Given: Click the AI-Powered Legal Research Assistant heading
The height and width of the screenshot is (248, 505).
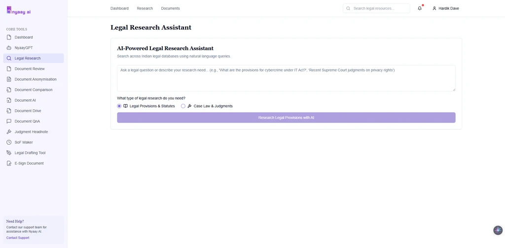Looking at the screenshot, I should tap(165, 49).
